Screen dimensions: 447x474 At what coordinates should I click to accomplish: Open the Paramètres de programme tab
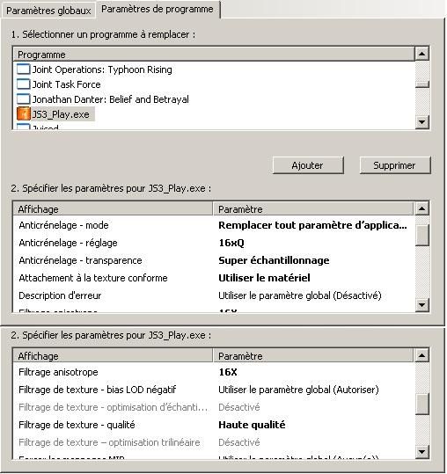click(158, 10)
